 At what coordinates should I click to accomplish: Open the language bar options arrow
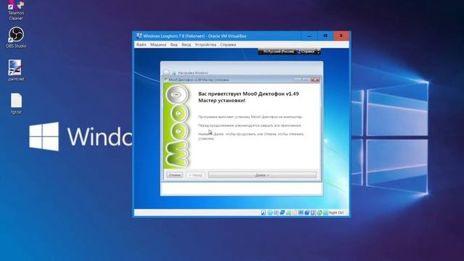[x=318, y=52]
